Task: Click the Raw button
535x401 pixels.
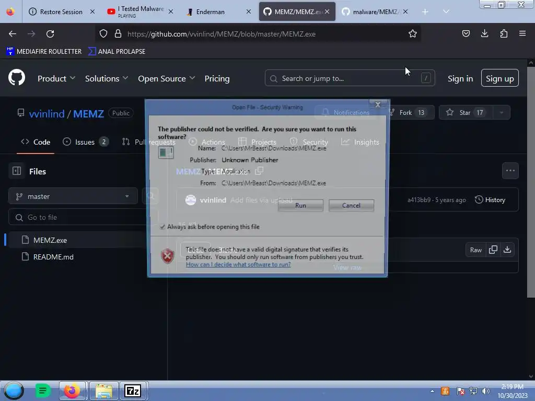Action: coord(475,250)
